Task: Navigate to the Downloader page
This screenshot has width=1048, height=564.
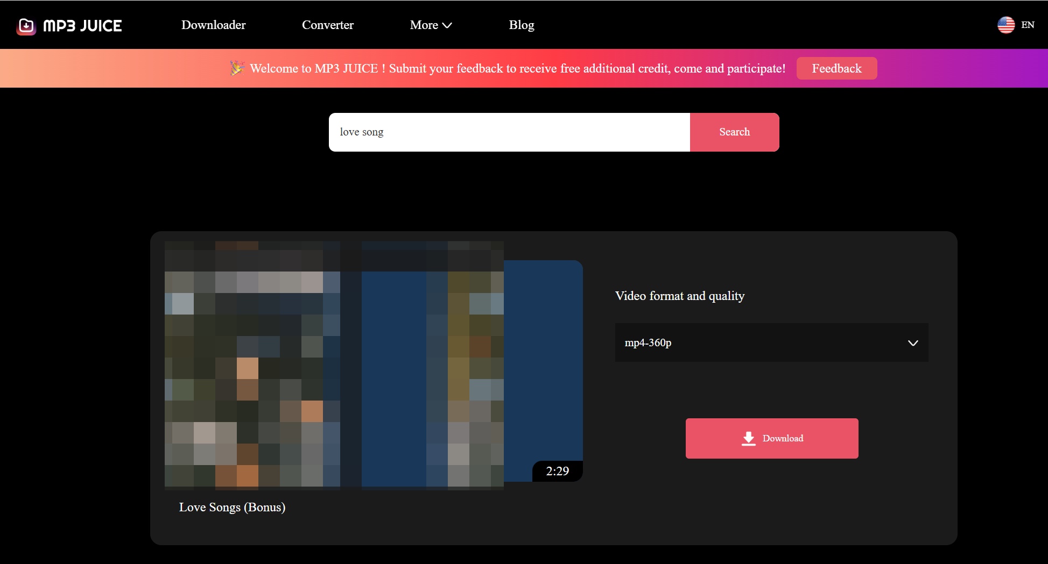Action: click(x=213, y=25)
